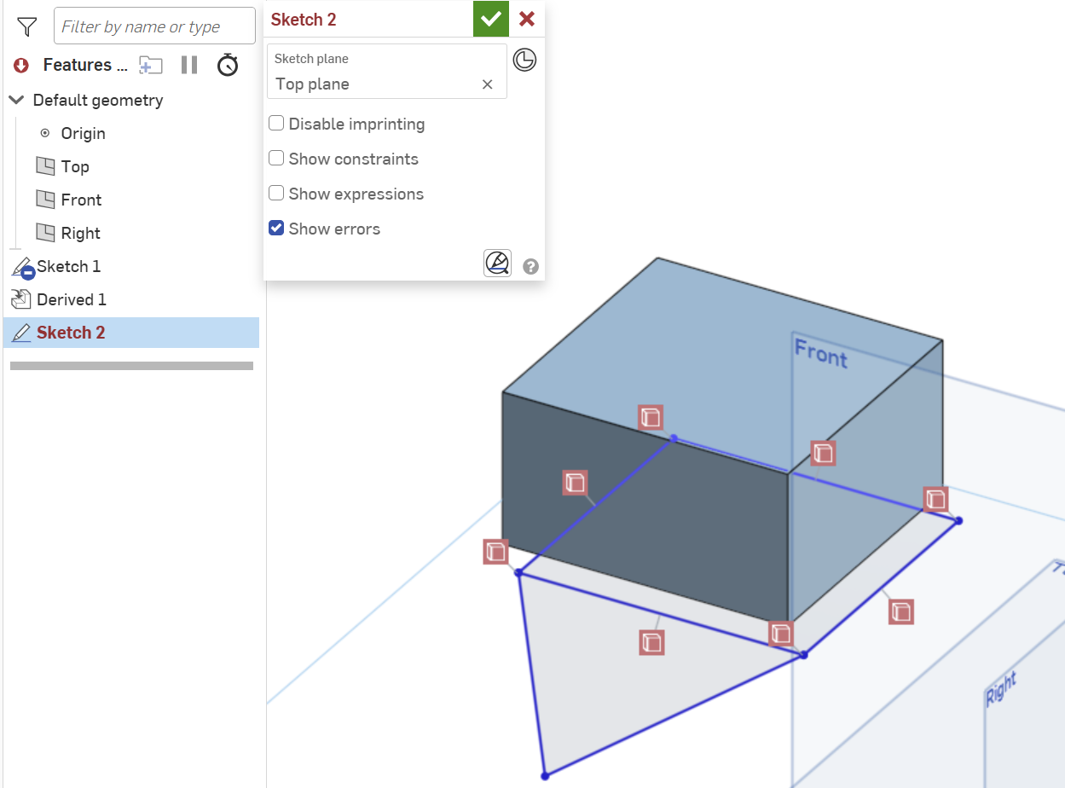The width and height of the screenshot is (1065, 788).
Task: Click the red rollback arrow icon beside Features
Action: tap(21, 65)
